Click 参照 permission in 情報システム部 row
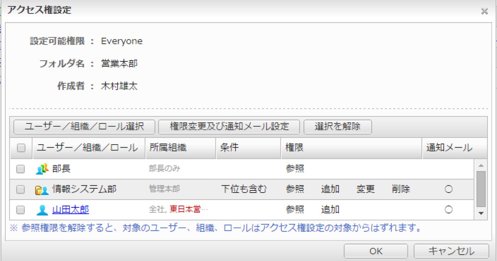 (x=295, y=190)
